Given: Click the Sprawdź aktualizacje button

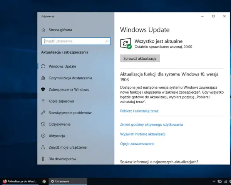Looking at the screenshot, I should pos(140,59).
